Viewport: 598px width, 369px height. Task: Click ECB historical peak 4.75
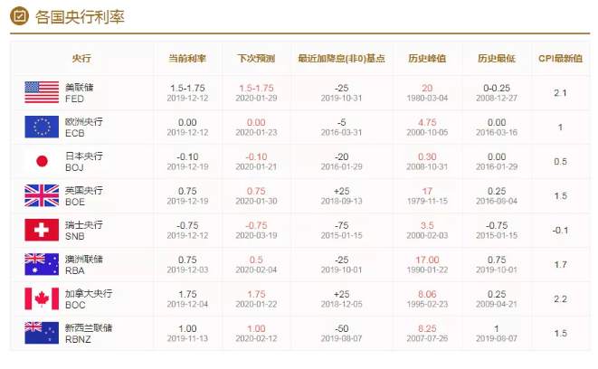coord(427,122)
